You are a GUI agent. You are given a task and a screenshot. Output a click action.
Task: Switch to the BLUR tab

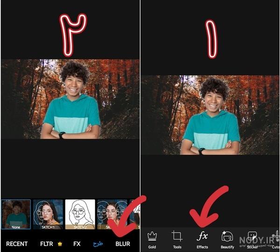[x=123, y=244]
